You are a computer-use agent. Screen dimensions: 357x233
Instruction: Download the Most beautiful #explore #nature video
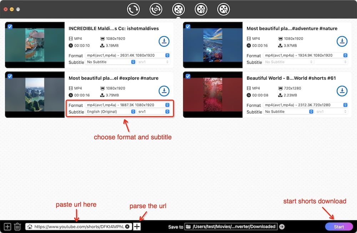[x=164, y=91]
